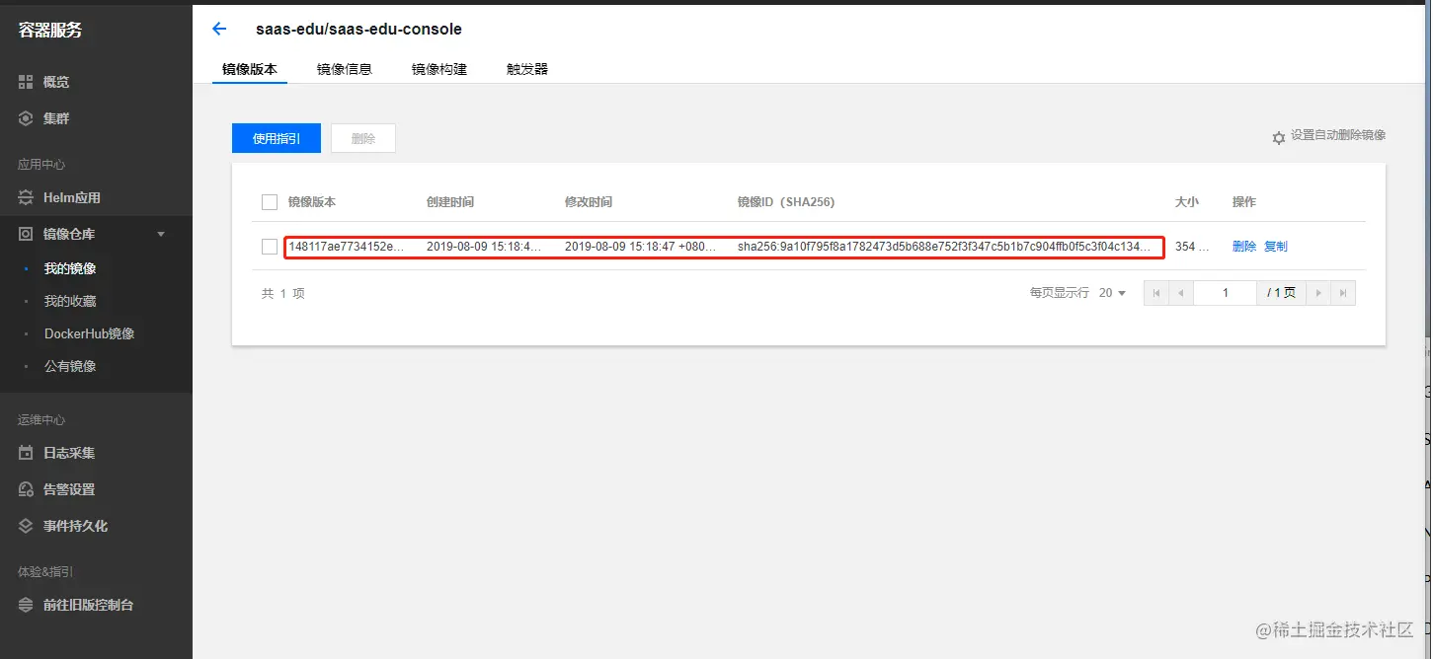The image size is (1433, 659).
Task: Click the page number input field
Action: click(1225, 293)
